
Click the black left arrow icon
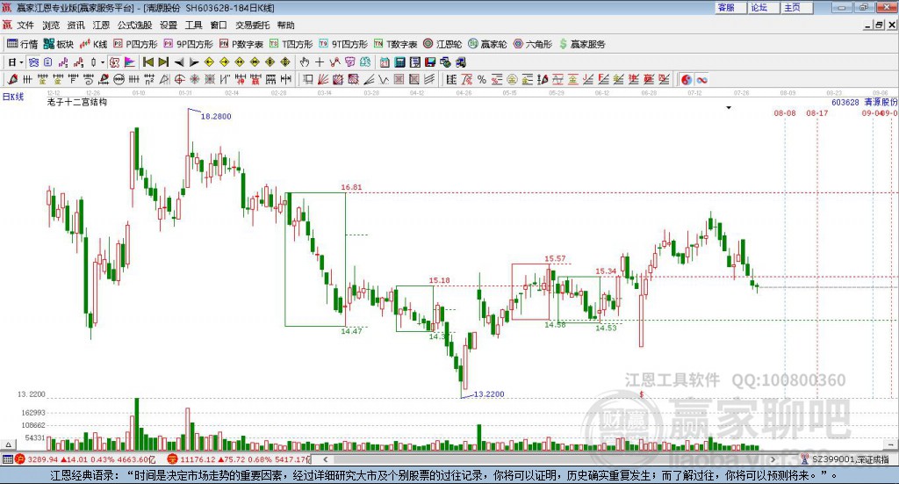(x=179, y=62)
